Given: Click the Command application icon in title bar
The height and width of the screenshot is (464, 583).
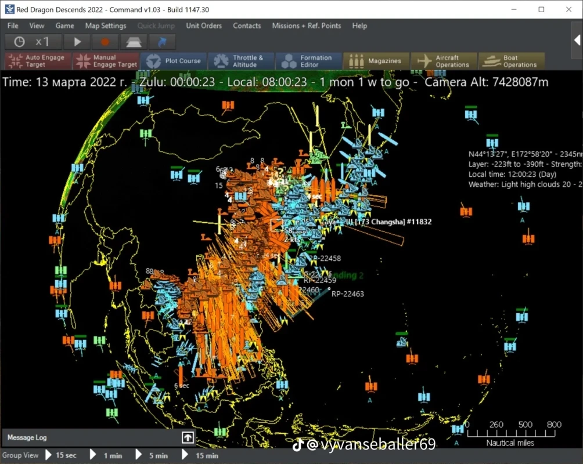Looking at the screenshot, I should [10, 9].
